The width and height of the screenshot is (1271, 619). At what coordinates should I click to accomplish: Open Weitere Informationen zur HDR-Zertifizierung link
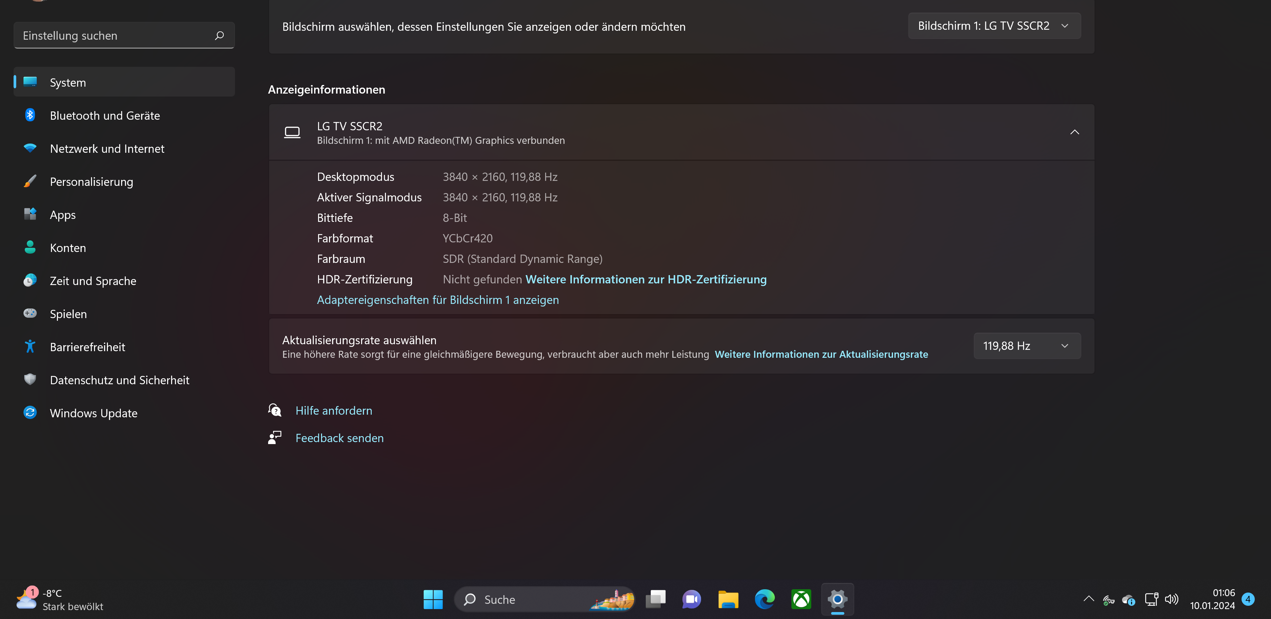click(x=645, y=279)
